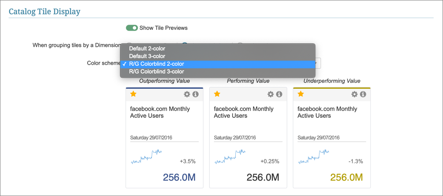Click the star on the Underperforming Value tile
Screen dimensions: 443x196
pos(301,94)
